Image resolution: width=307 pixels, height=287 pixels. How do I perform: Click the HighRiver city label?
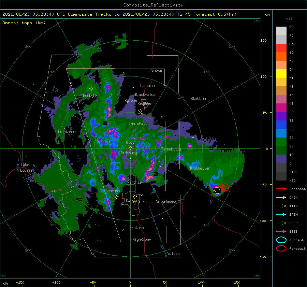click(x=142, y=240)
